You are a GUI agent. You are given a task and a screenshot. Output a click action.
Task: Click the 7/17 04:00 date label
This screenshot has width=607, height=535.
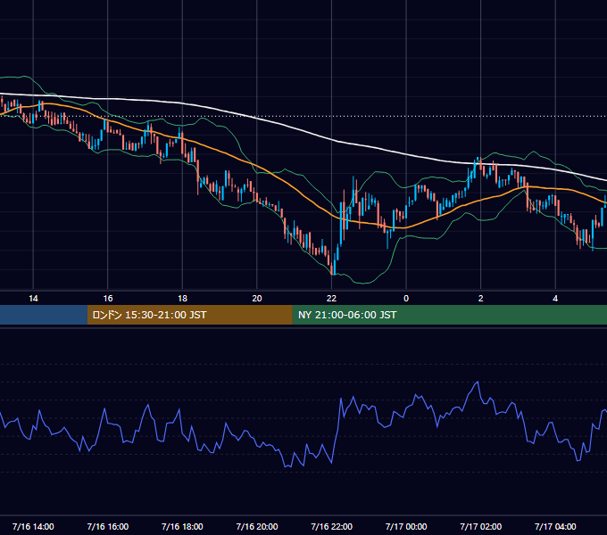[x=555, y=526]
